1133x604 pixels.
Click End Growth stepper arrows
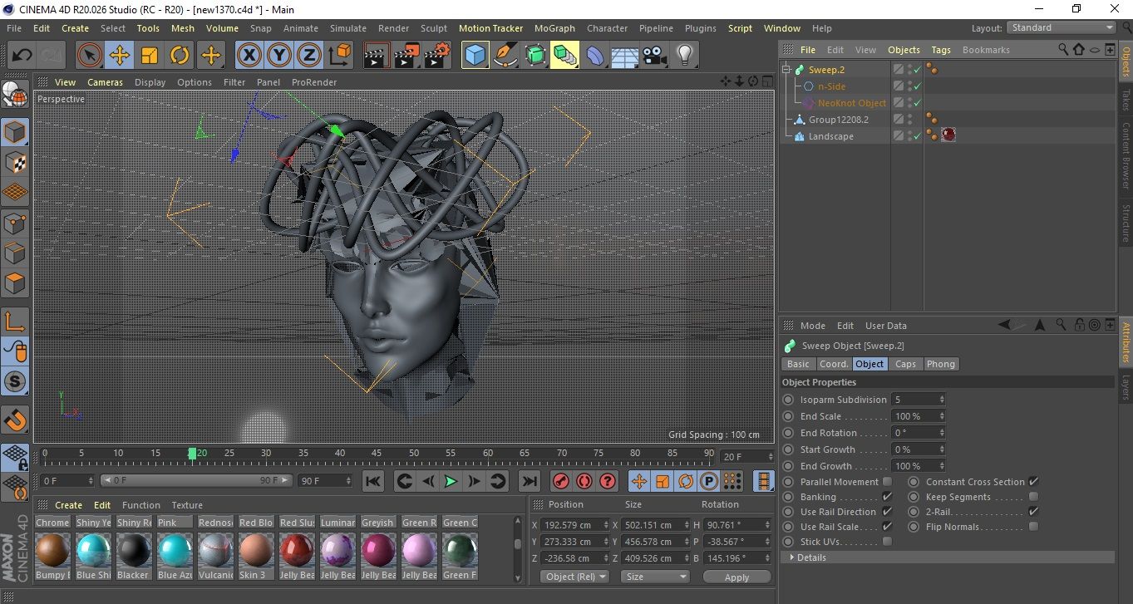[x=942, y=466]
